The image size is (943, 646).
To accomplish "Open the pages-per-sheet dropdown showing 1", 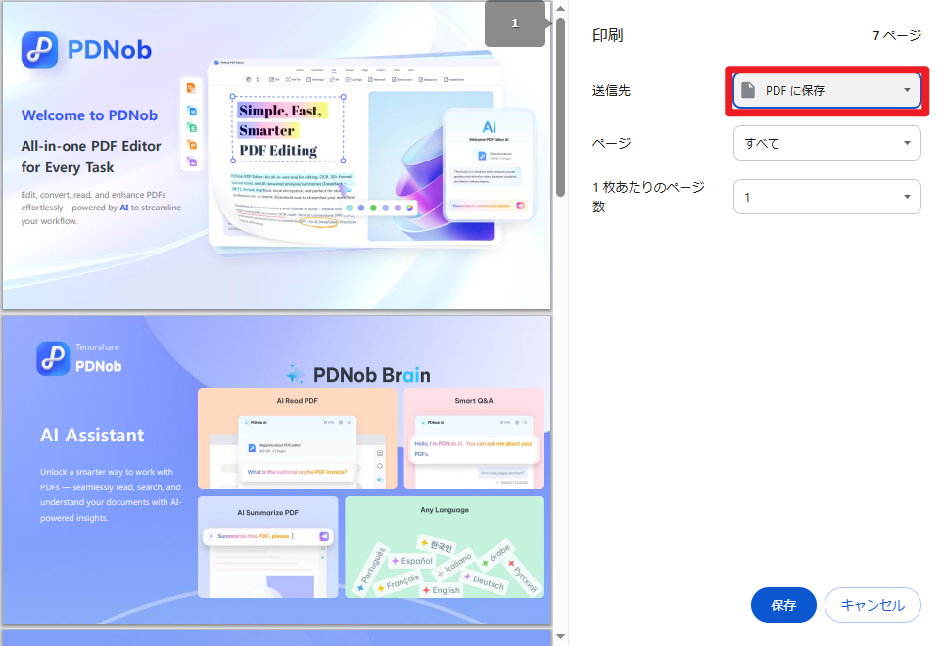I will pos(826,197).
